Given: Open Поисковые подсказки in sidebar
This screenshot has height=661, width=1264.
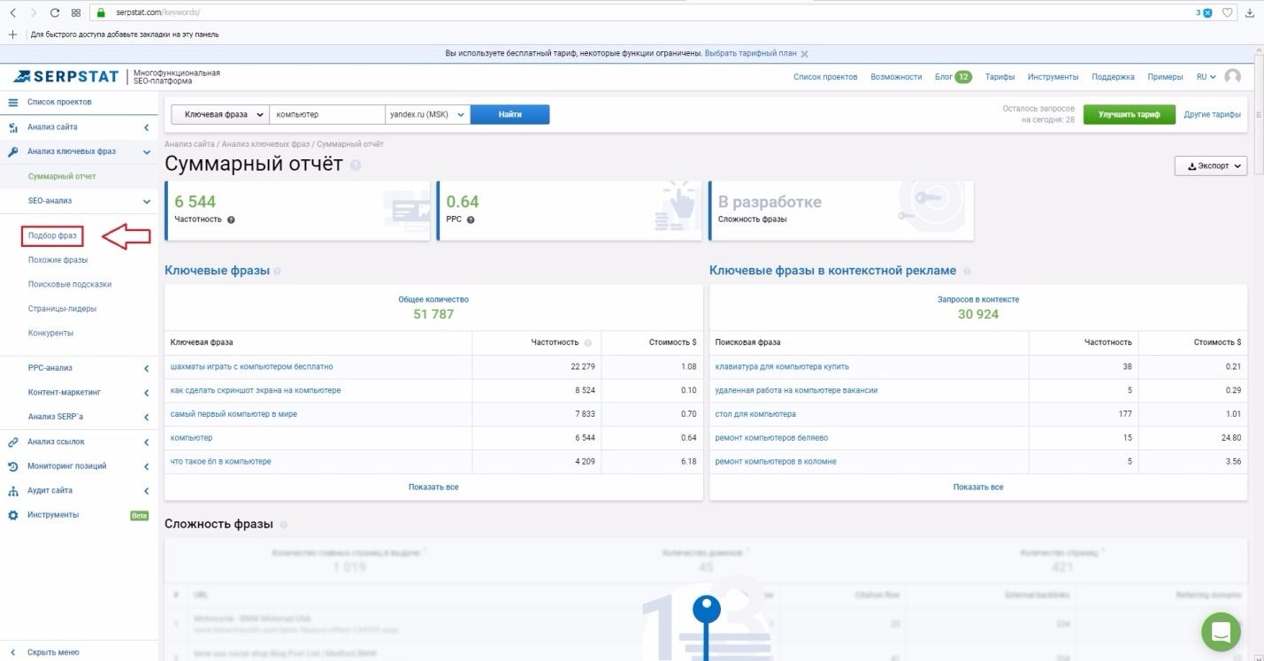Looking at the screenshot, I should [70, 285].
